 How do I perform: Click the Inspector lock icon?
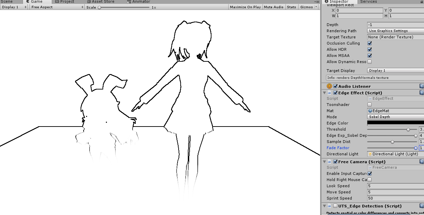point(422,2)
